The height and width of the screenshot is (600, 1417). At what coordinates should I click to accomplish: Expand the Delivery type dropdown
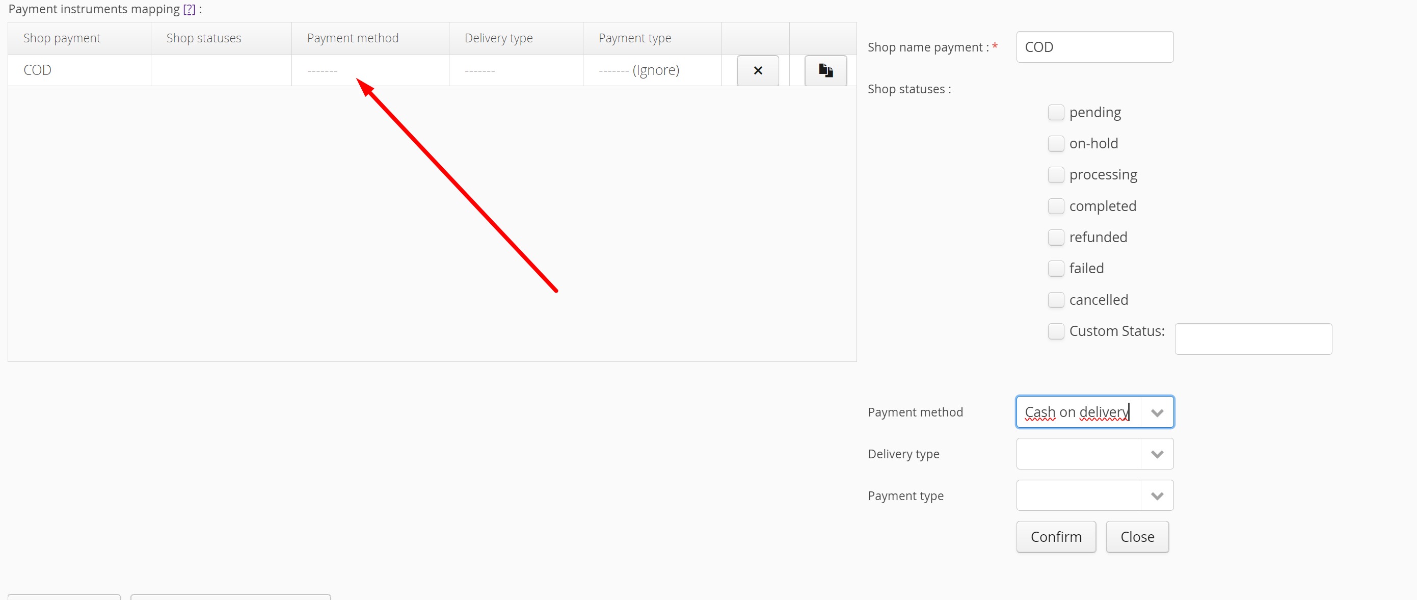1157,454
